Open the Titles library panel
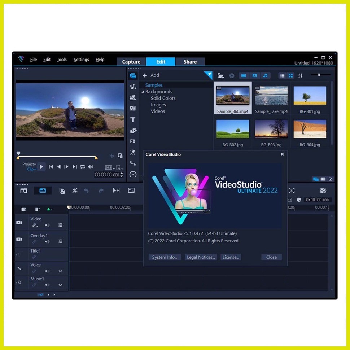Viewport: 350px width, 350px height. [133, 119]
